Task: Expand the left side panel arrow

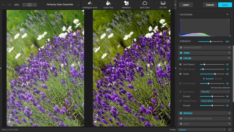Action: click(1, 68)
